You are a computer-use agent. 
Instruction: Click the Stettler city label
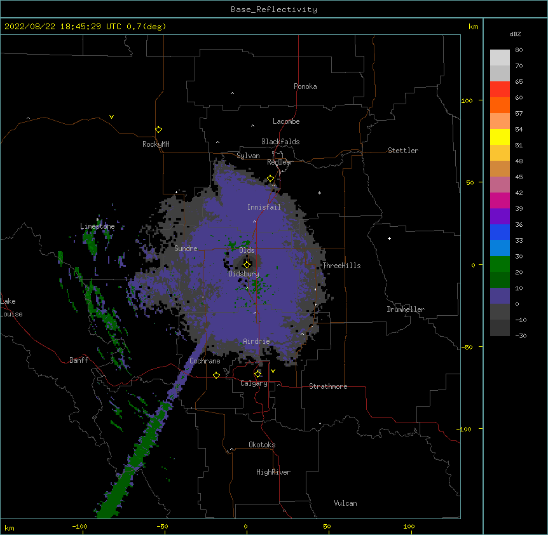[403, 151]
